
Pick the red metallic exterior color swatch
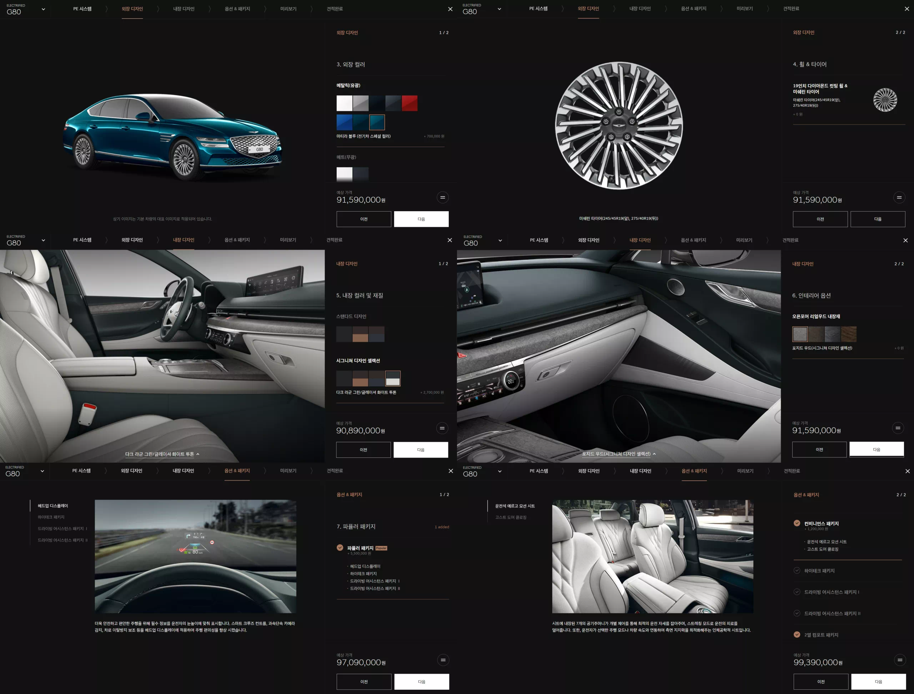pos(409,103)
